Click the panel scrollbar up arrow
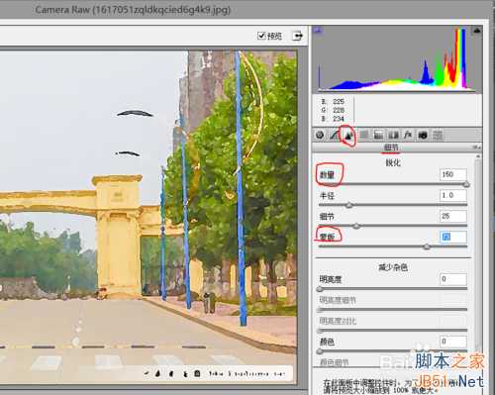 pos(477,156)
